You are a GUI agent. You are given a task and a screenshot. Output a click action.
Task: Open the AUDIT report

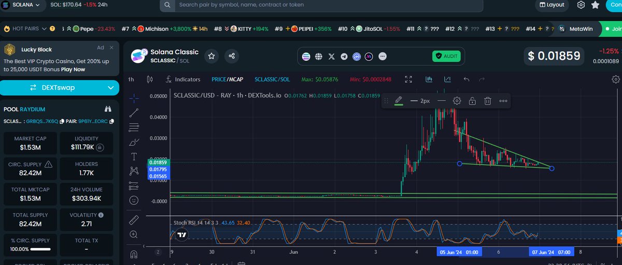pyautogui.click(x=446, y=56)
